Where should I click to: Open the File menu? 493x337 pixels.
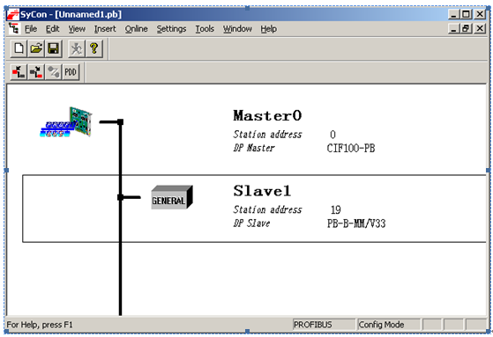coord(31,29)
